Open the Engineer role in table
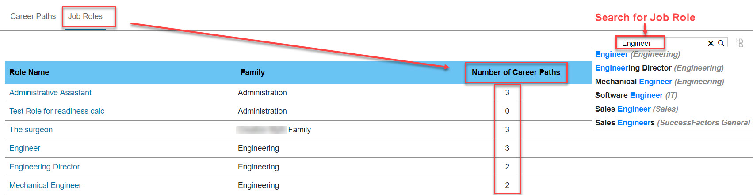Image resolution: width=753 pixels, height=195 pixels. [x=25, y=148]
